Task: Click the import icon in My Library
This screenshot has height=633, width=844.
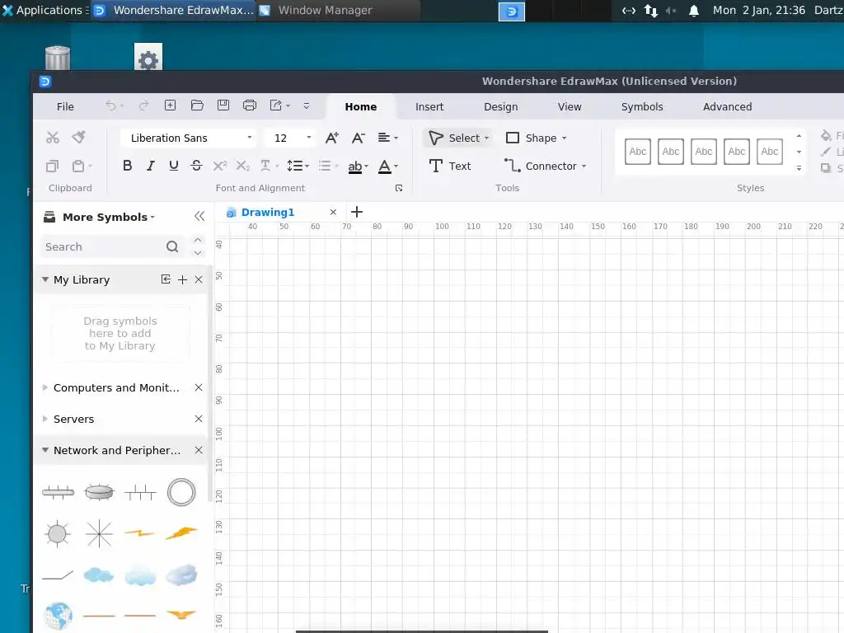Action: (x=166, y=279)
